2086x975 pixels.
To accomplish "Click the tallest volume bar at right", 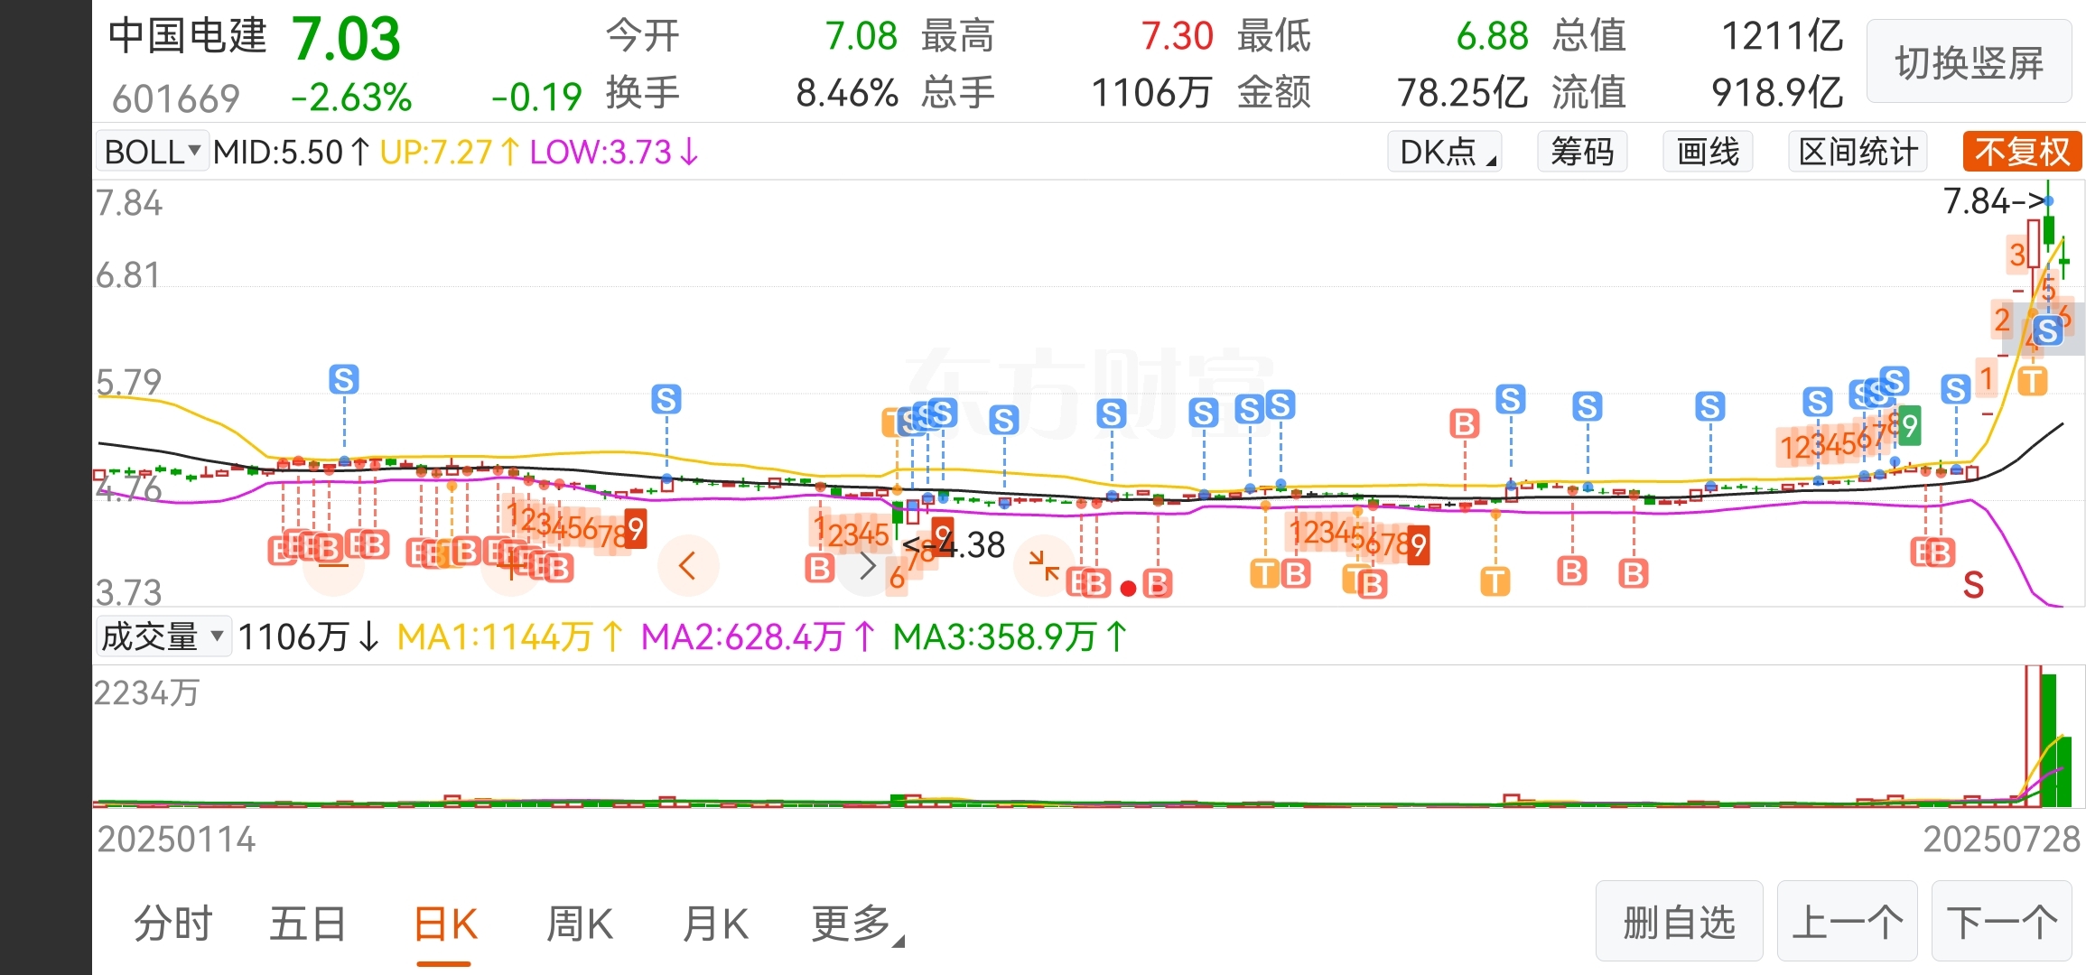I will pyautogui.click(x=2033, y=736).
